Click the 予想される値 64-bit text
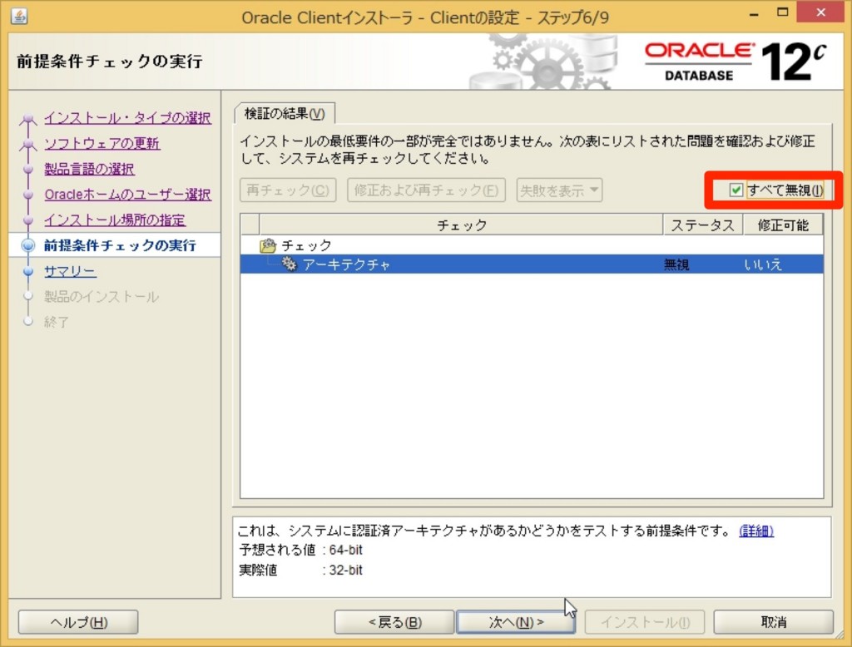 click(x=300, y=550)
